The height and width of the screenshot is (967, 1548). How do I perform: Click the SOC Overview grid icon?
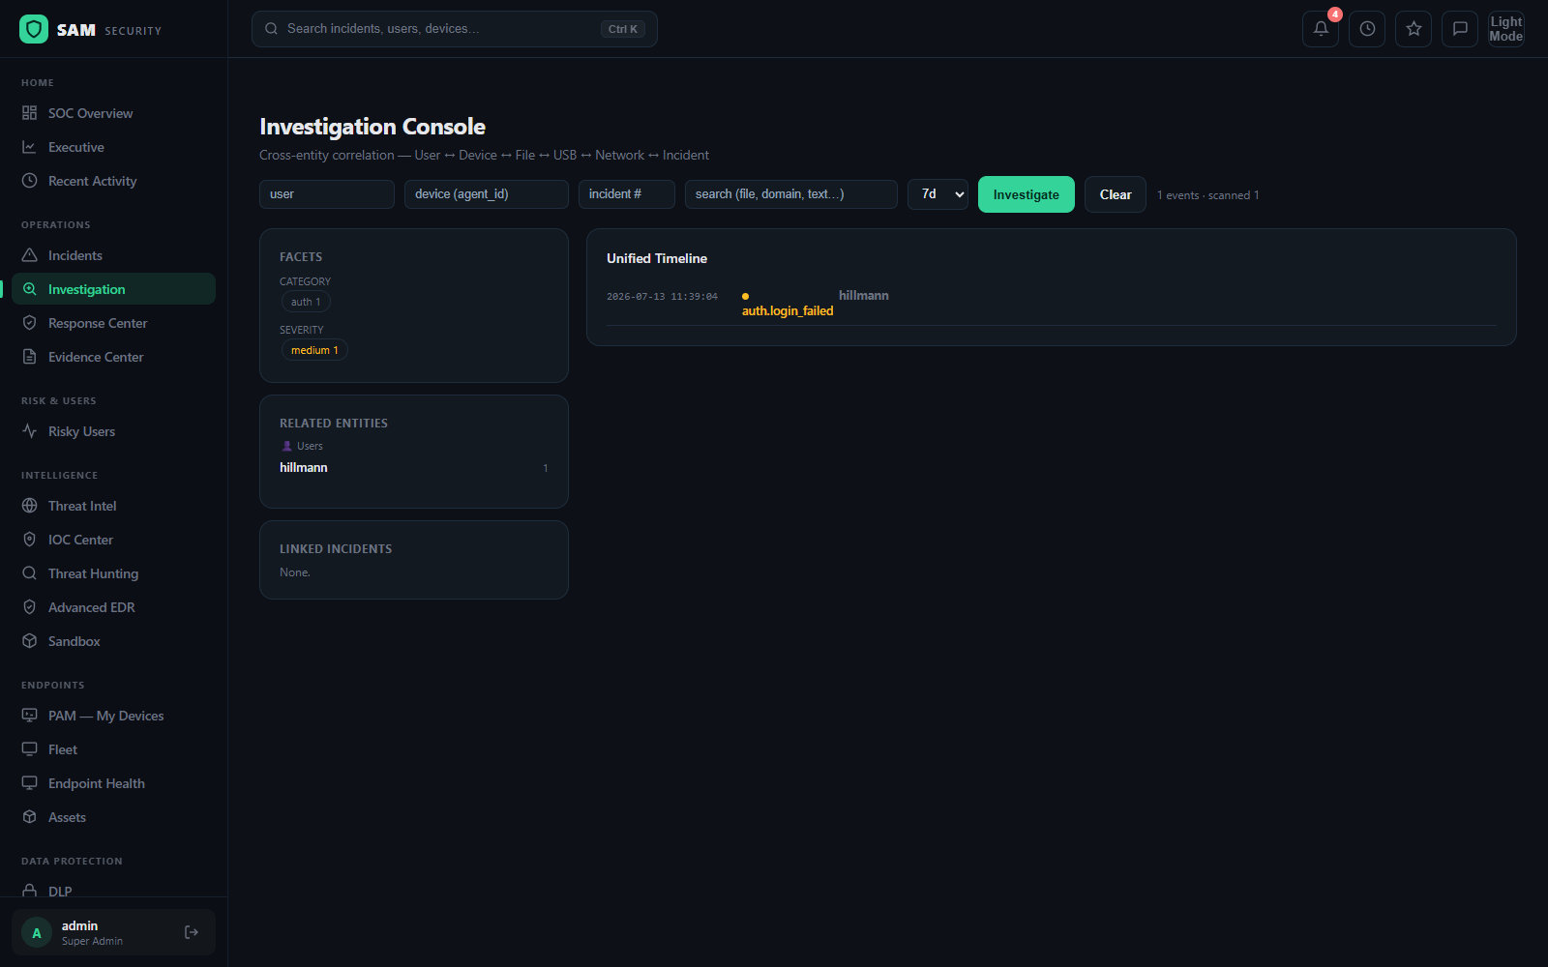(x=30, y=113)
